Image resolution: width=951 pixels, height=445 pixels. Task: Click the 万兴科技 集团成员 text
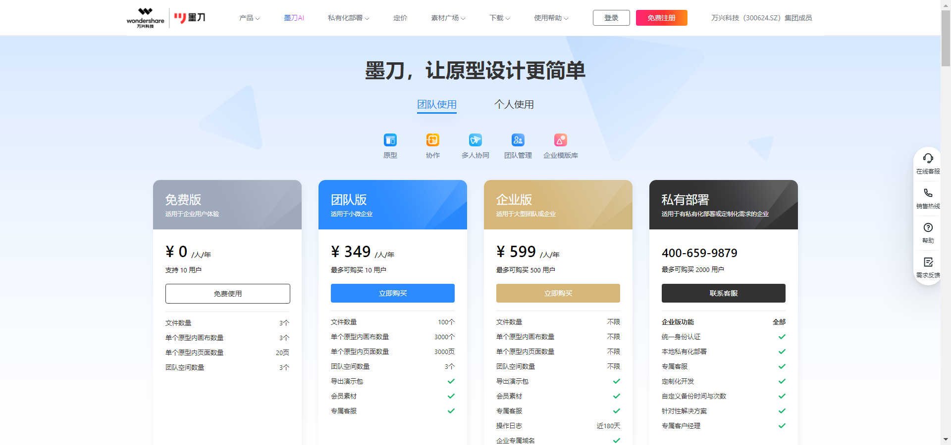click(x=762, y=18)
